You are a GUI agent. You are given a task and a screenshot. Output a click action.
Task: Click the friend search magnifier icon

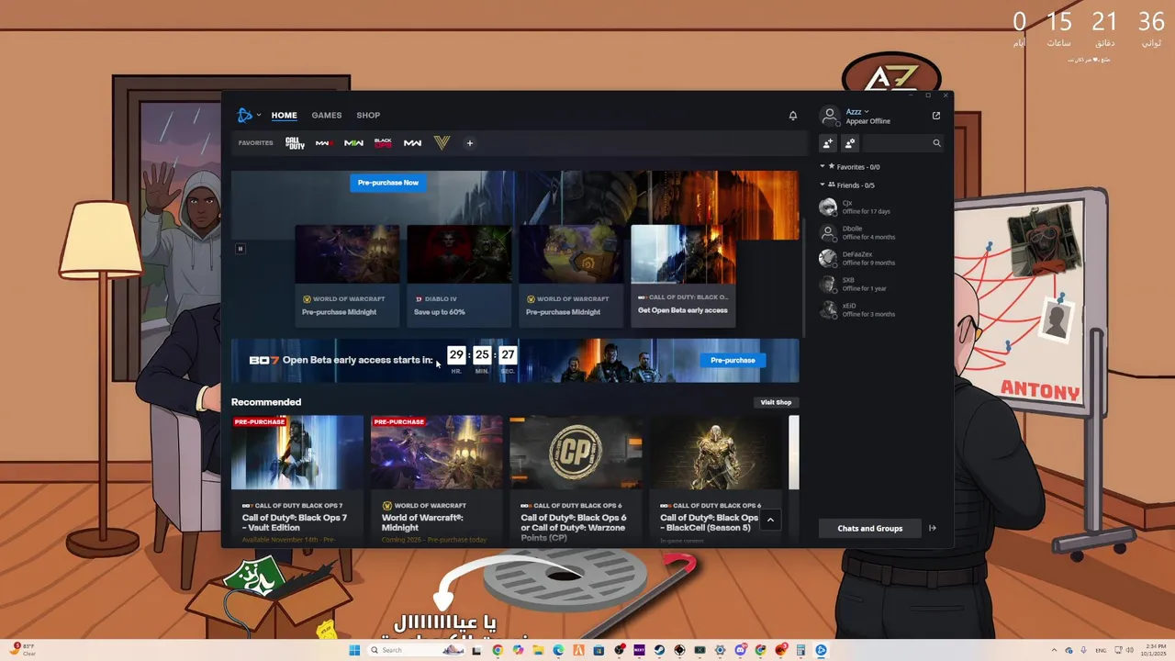pyautogui.click(x=936, y=143)
